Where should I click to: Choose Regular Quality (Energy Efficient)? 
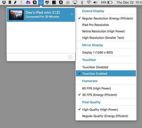point(106,116)
